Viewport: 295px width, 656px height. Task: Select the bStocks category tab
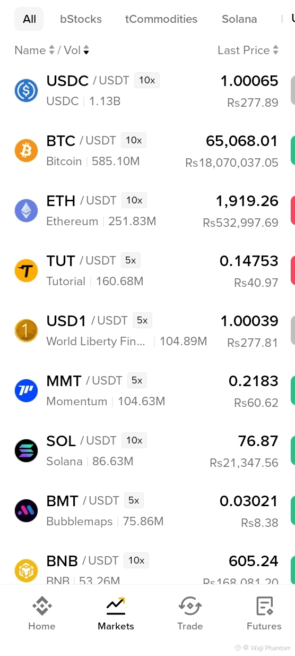81,19
